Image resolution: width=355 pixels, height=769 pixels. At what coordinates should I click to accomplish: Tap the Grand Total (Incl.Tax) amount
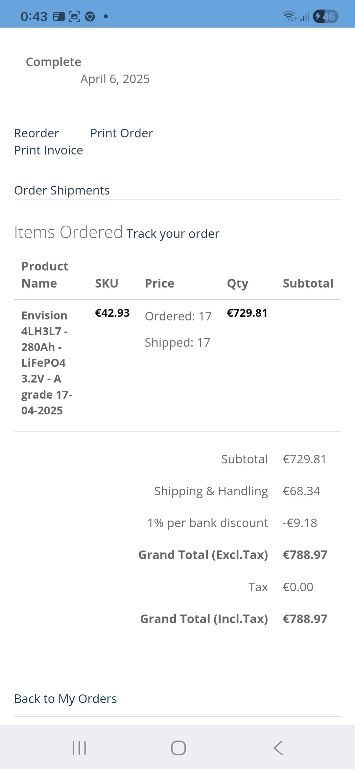(305, 619)
